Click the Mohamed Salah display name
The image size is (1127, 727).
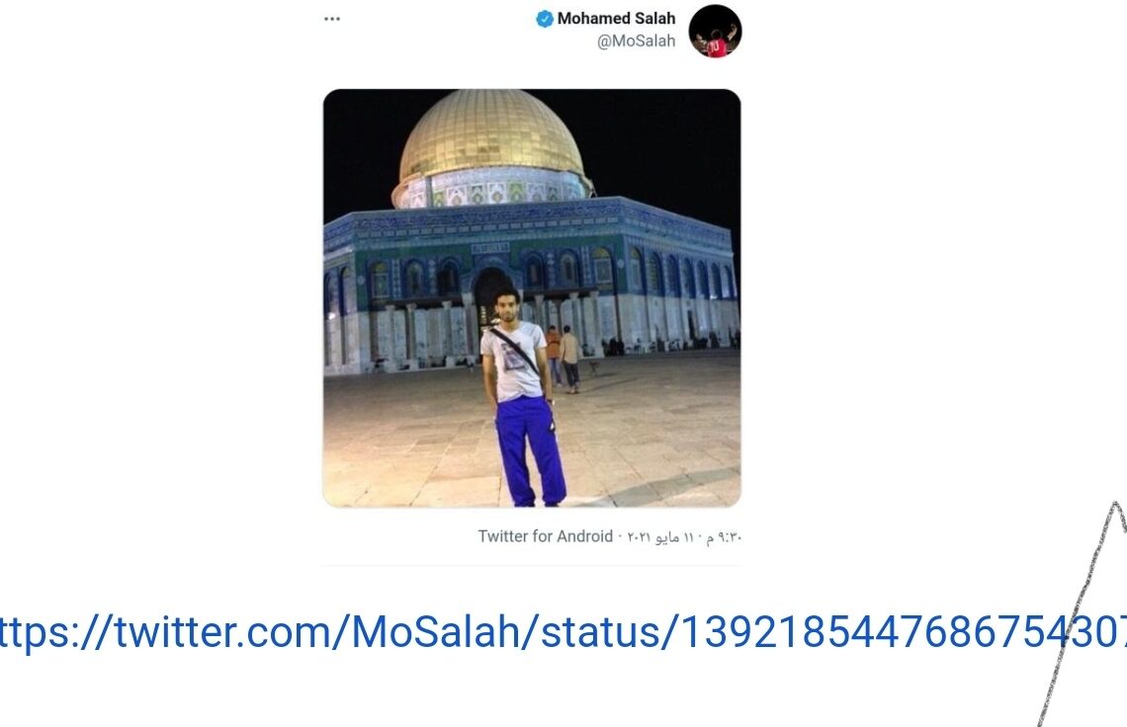coord(616,19)
